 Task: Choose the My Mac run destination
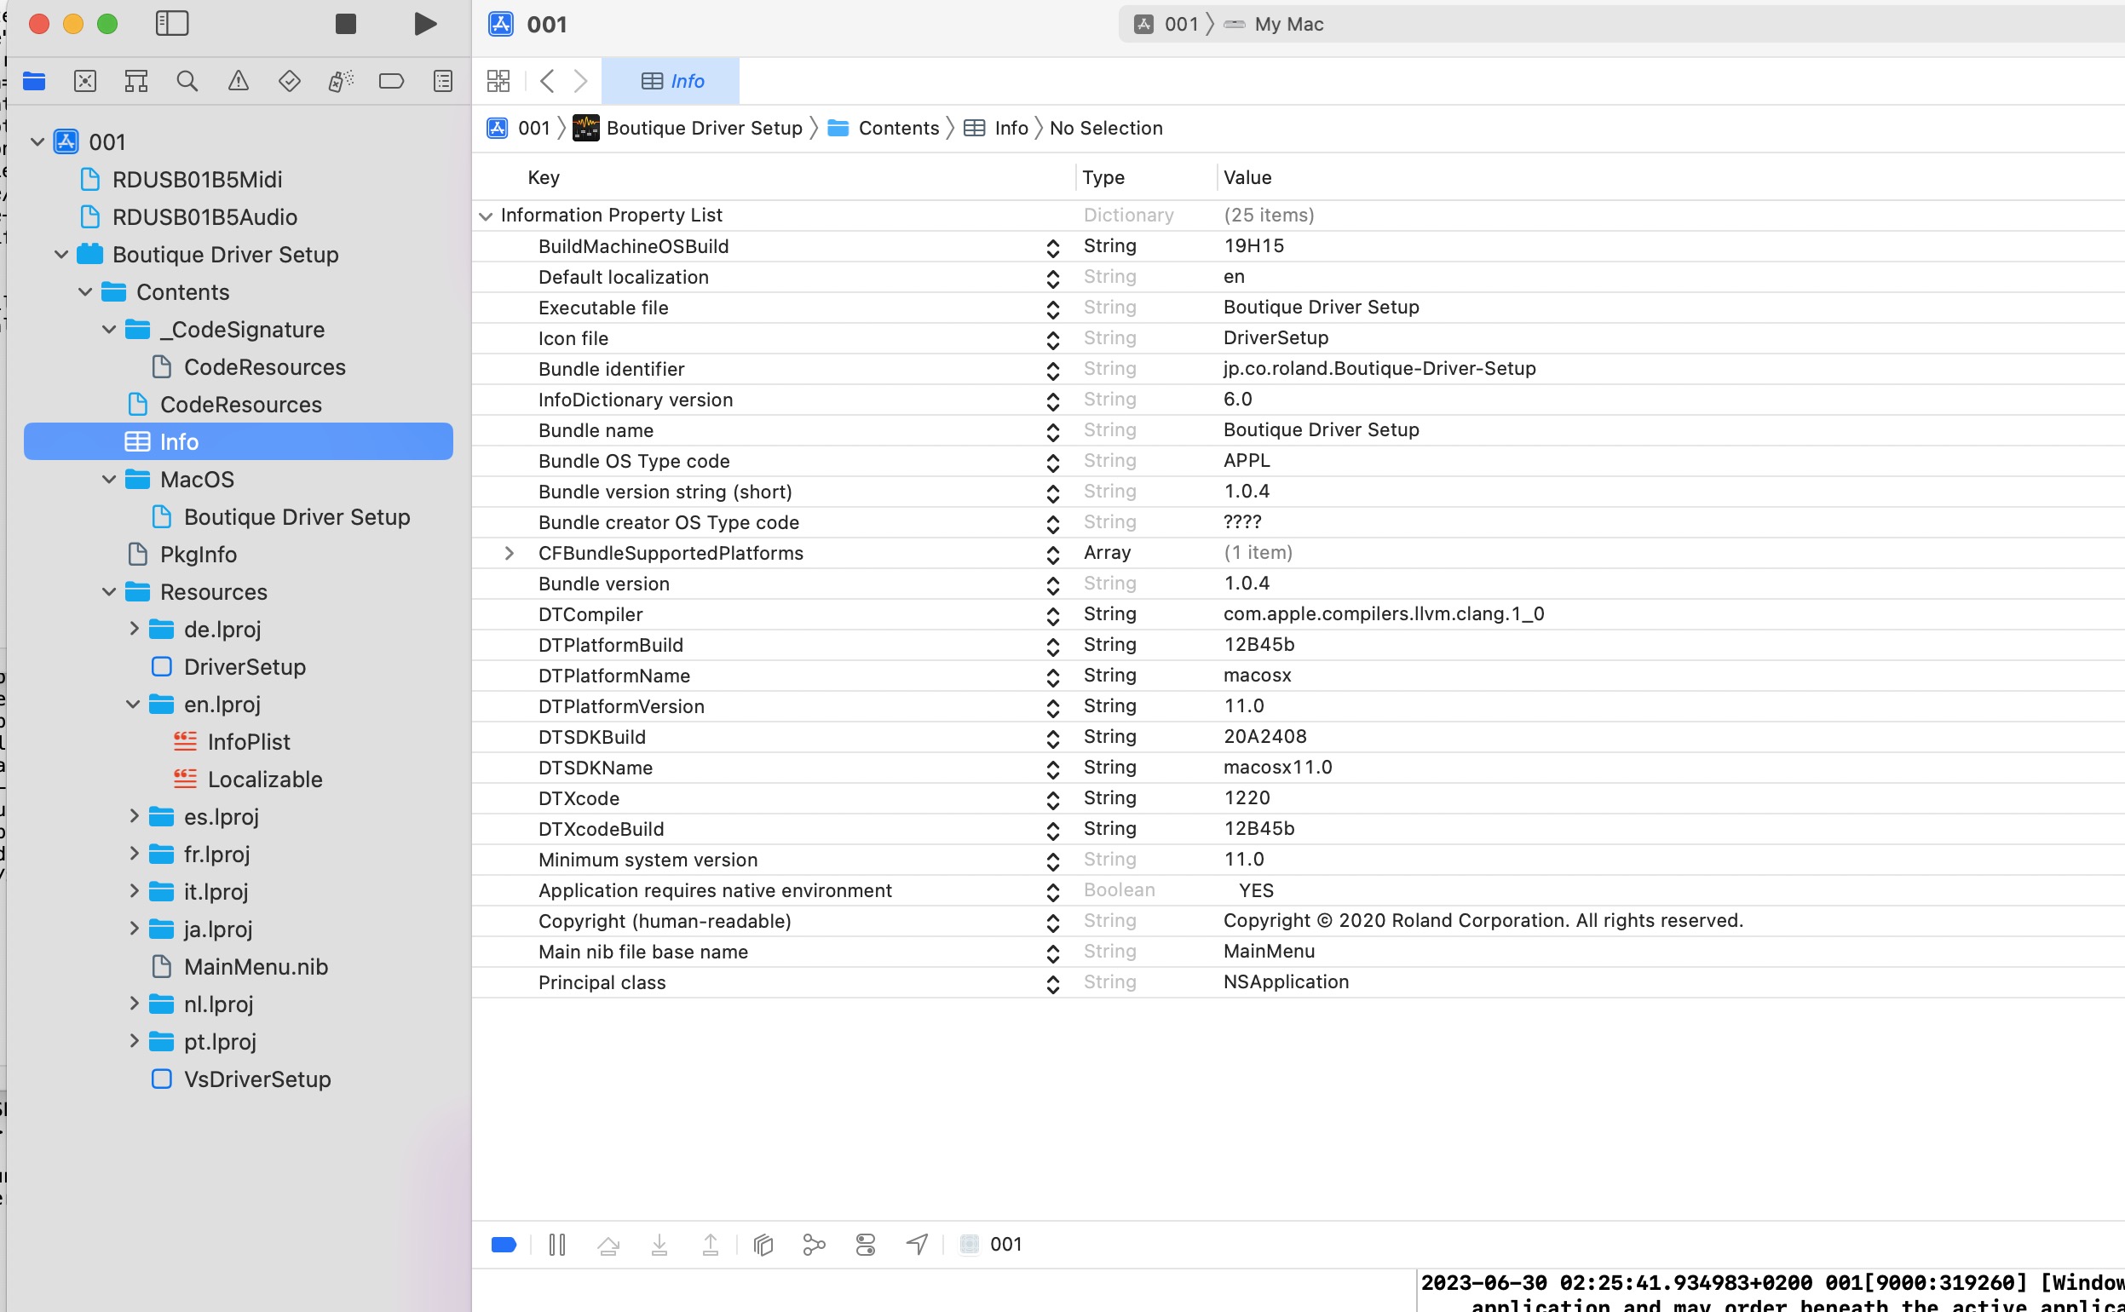(x=1273, y=25)
